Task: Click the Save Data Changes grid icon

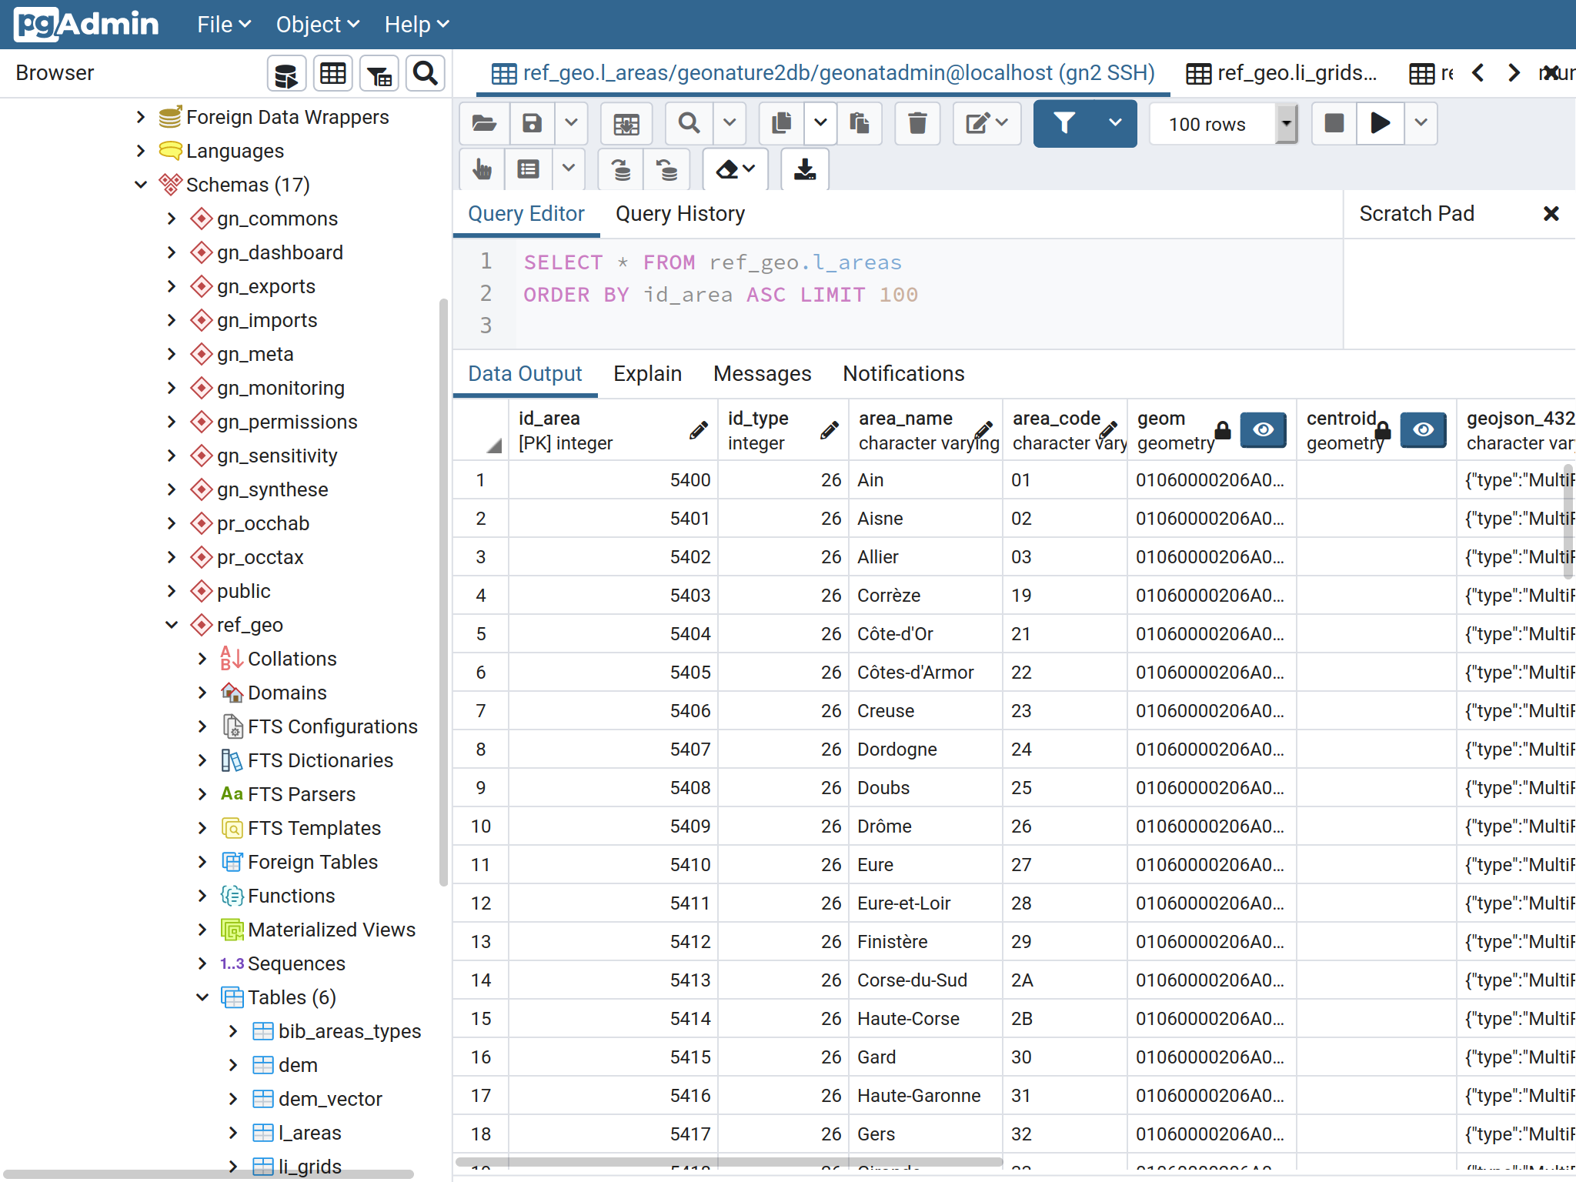Action: coord(626,123)
